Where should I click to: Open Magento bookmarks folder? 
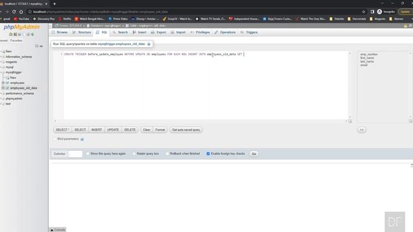tap(377, 19)
